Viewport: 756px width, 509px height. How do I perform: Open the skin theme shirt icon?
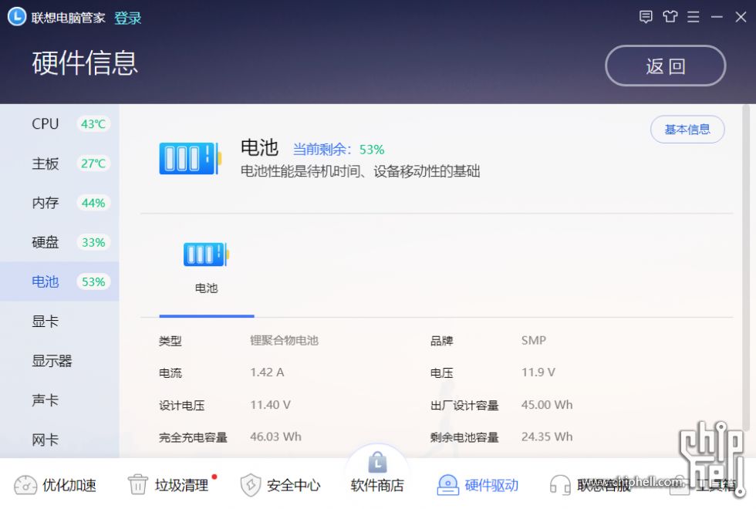pos(670,17)
